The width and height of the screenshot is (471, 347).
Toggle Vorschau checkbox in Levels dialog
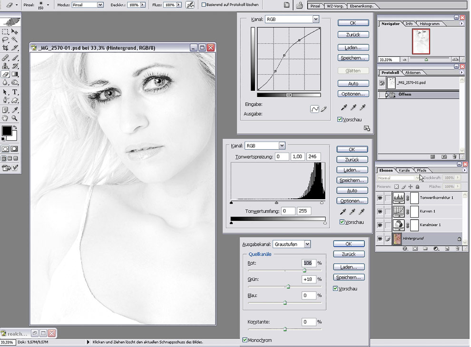tap(342, 222)
